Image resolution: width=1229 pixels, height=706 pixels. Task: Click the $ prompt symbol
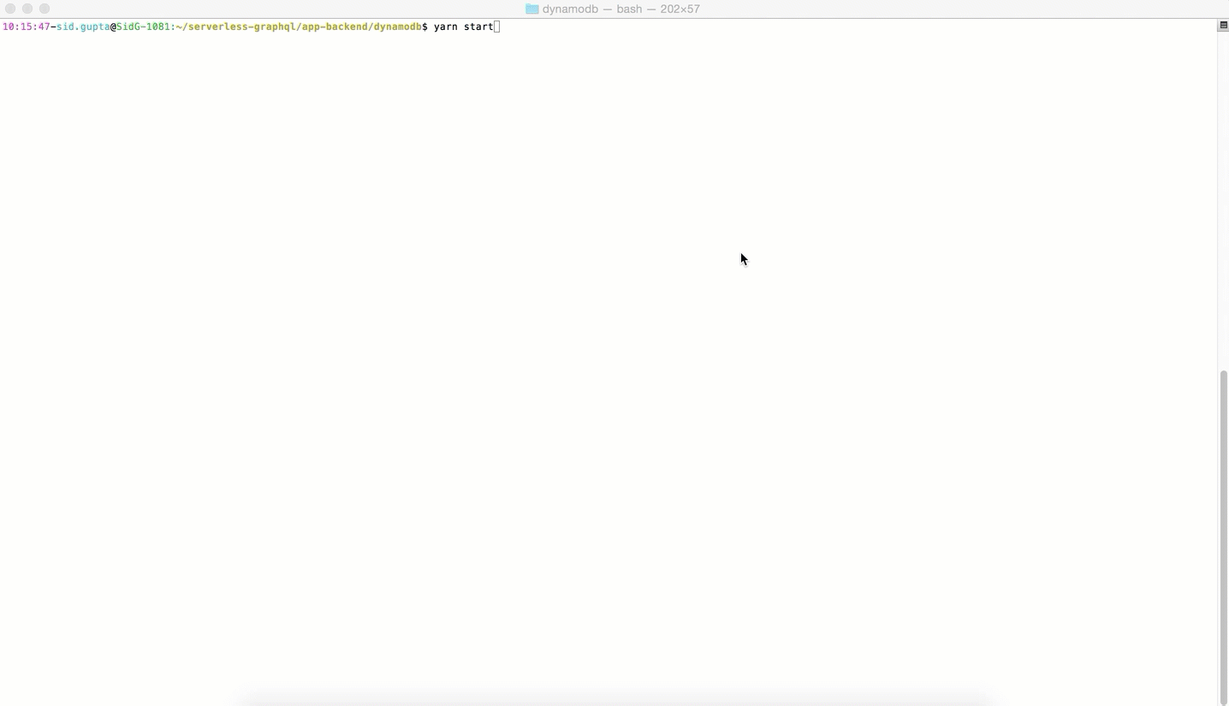425,27
